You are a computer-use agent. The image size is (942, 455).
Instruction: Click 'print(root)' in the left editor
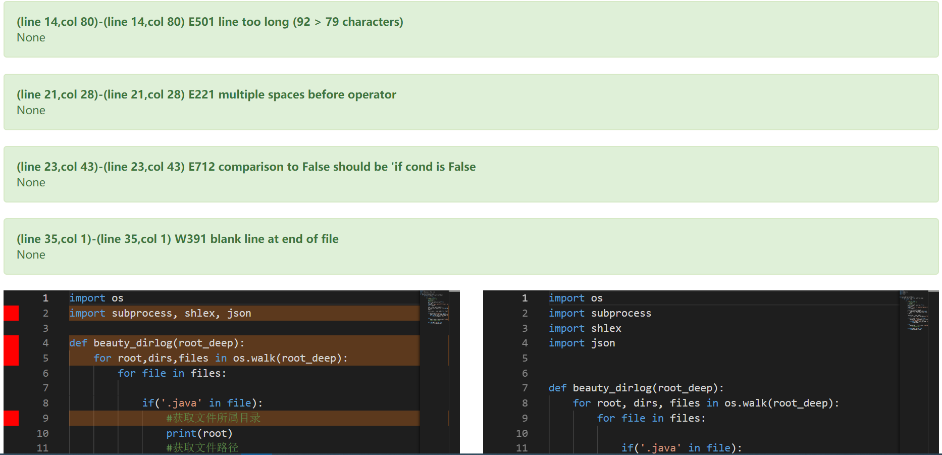pyautogui.click(x=199, y=433)
